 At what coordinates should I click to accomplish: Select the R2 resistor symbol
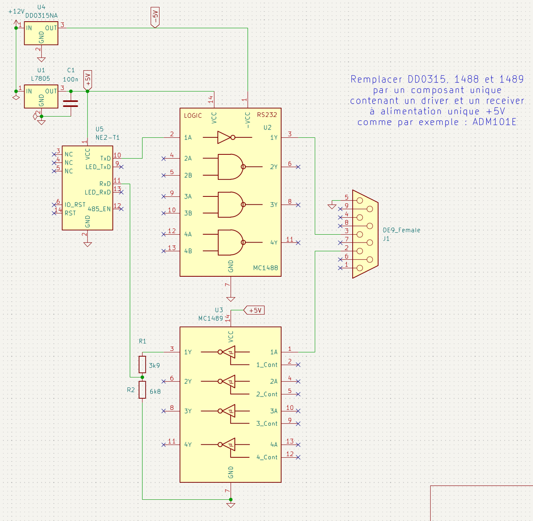click(x=142, y=390)
